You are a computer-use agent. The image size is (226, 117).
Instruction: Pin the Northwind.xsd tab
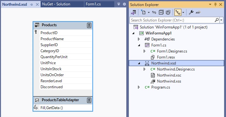tap(31, 5)
